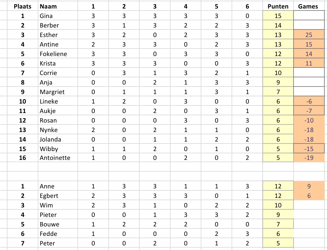327x250 pixels.
Task: Click the Margriet name cell
Action: (58, 92)
